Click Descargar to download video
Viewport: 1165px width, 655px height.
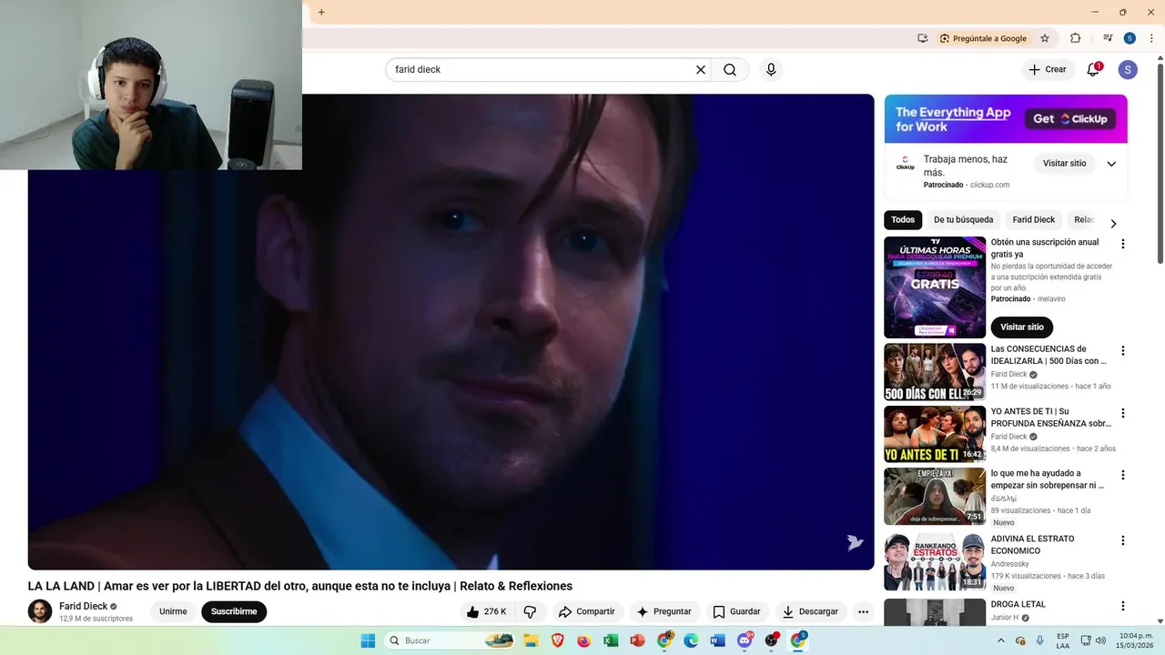[x=811, y=612]
